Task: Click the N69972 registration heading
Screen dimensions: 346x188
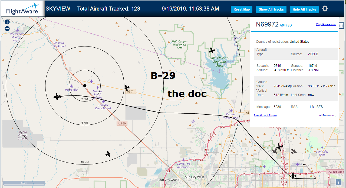Action: click(x=267, y=24)
